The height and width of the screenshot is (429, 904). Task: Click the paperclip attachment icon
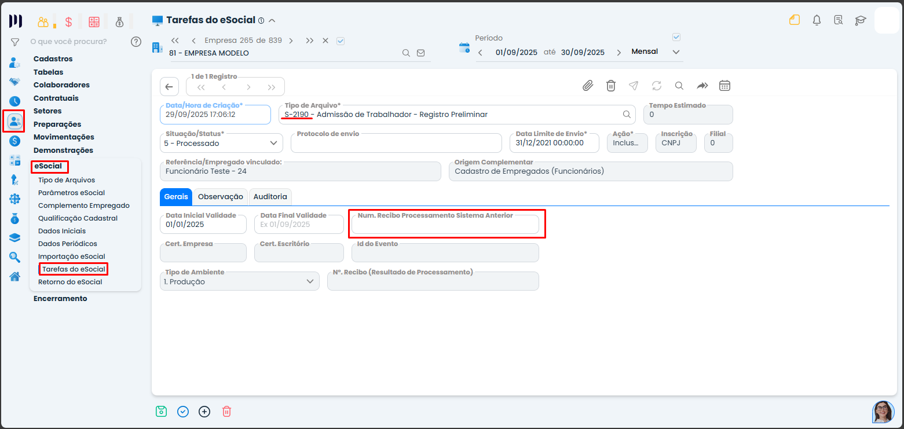coord(588,86)
